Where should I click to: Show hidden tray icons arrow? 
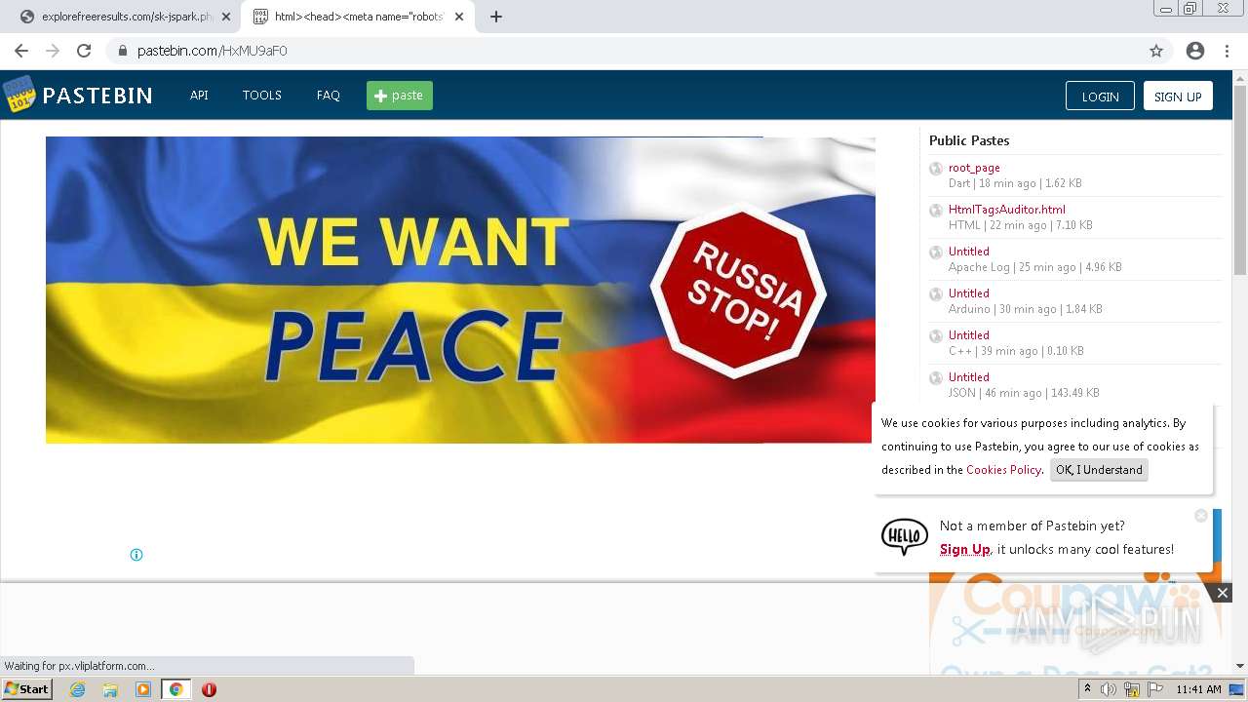(1087, 689)
